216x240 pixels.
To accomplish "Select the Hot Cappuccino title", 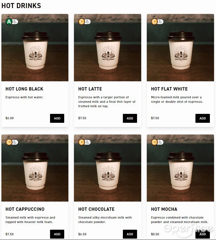I will (x=25, y=209).
